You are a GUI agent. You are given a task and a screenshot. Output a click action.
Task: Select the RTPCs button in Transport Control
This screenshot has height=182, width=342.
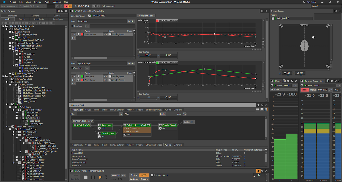(144, 175)
